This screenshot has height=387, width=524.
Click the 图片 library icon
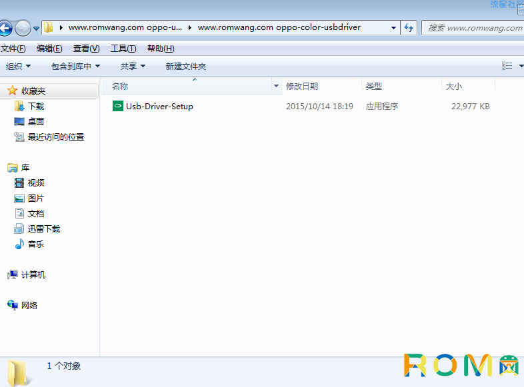pos(19,198)
